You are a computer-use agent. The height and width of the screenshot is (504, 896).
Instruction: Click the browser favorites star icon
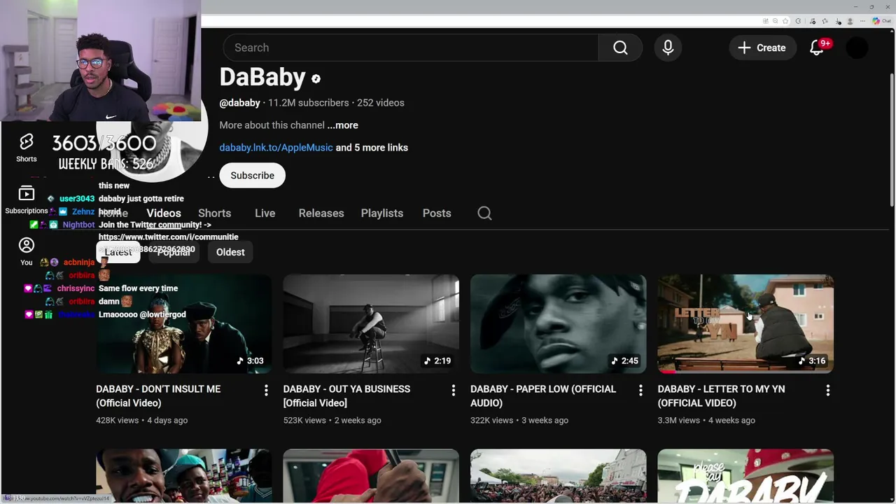(x=785, y=21)
